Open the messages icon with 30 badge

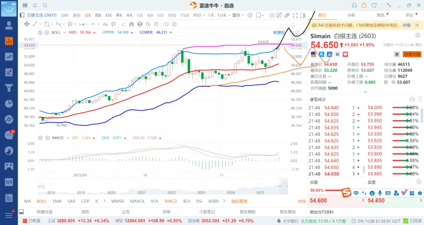coord(9,135)
